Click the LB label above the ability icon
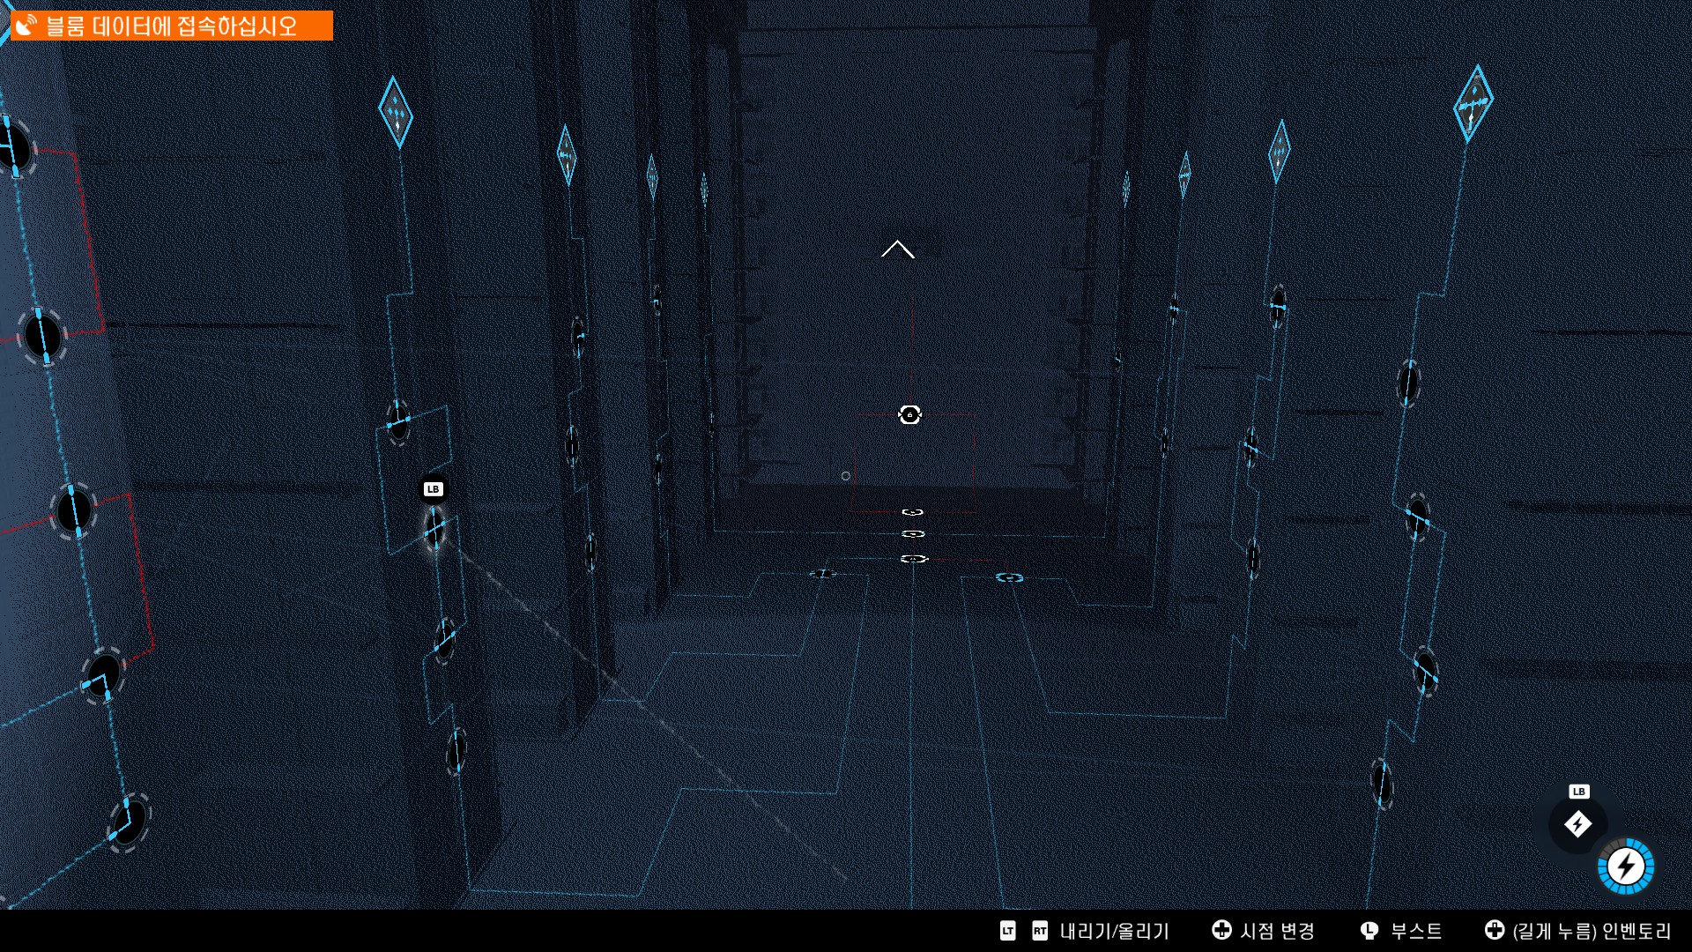The image size is (1692, 952). pyautogui.click(x=1578, y=792)
